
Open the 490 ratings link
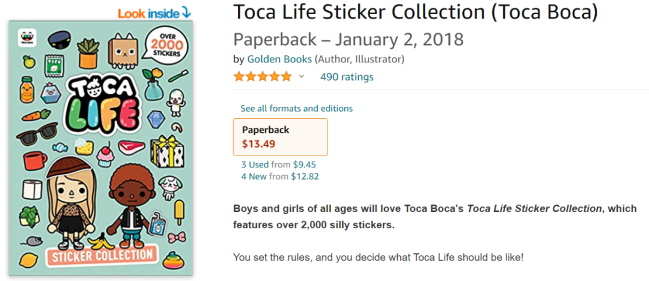click(347, 77)
